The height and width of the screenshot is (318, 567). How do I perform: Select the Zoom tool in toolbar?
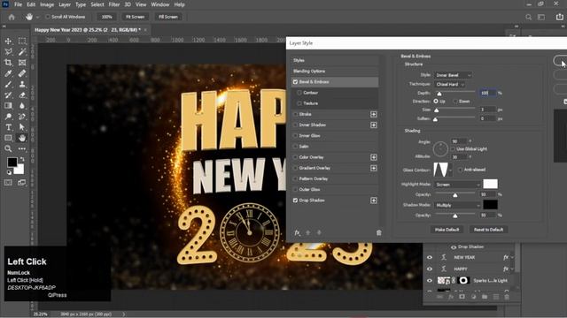tap(8, 148)
